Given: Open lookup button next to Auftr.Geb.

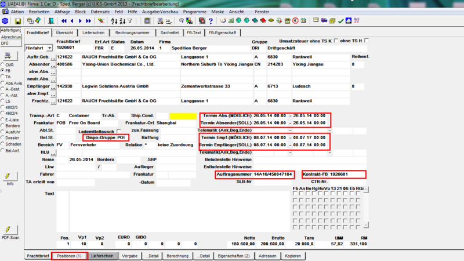Looking at the screenshot, I should click(53, 57).
